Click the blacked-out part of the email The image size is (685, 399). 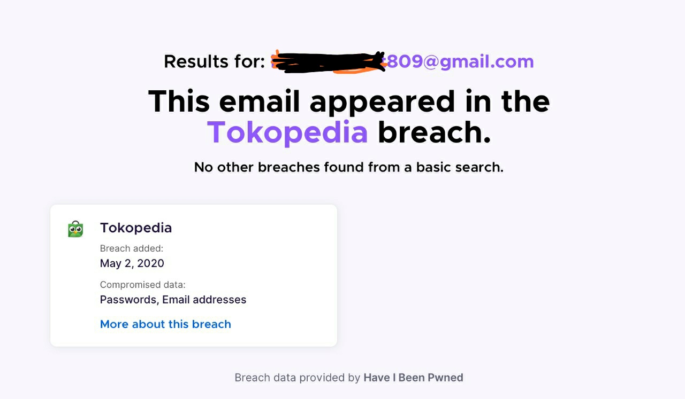tap(328, 61)
